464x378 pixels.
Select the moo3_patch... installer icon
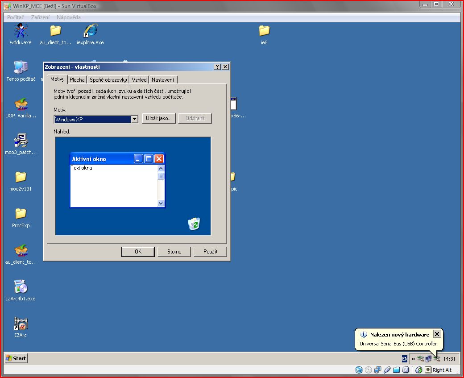21,145
